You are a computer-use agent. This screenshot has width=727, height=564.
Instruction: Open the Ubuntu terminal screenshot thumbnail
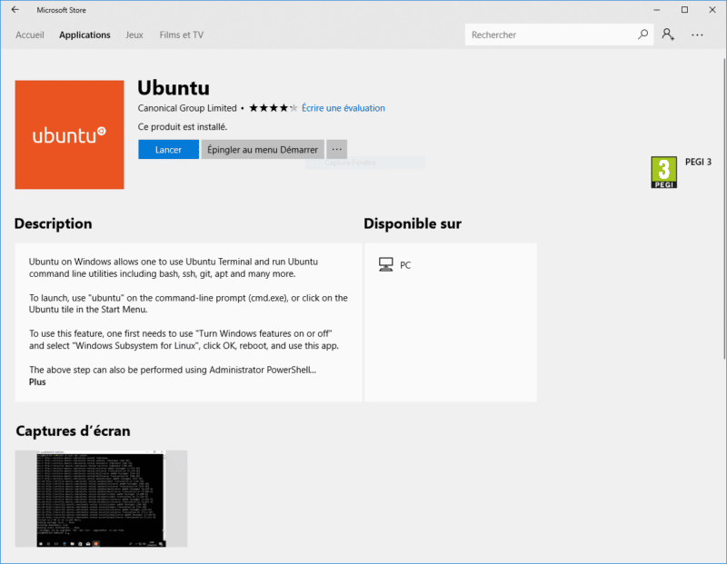[100, 498]
